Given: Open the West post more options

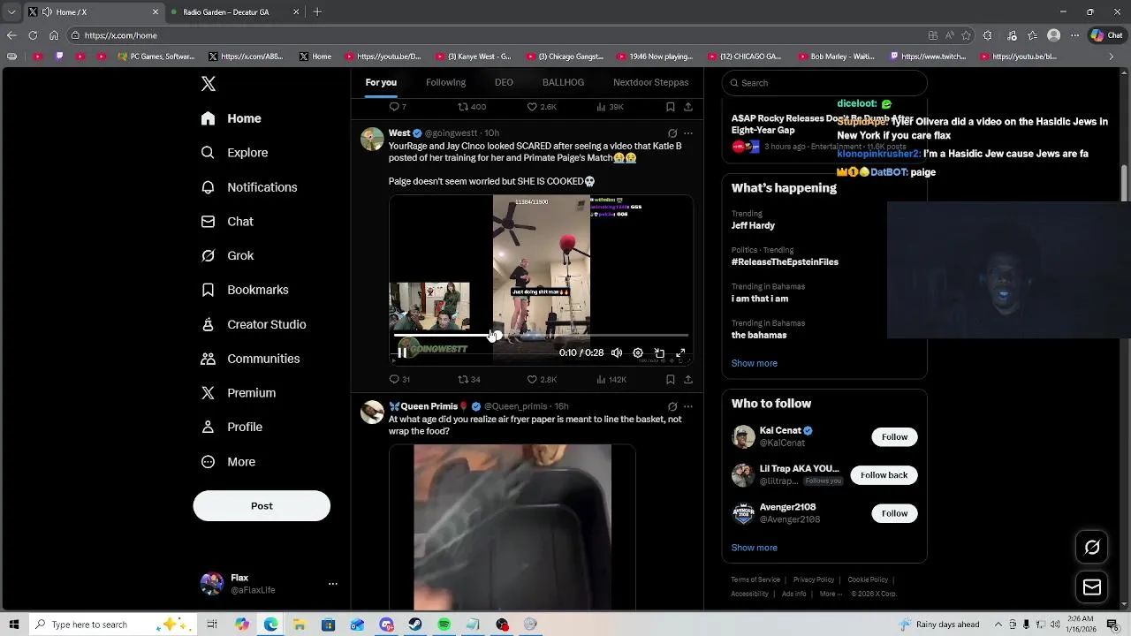Looking at the screenshot, I should point(688,133).
